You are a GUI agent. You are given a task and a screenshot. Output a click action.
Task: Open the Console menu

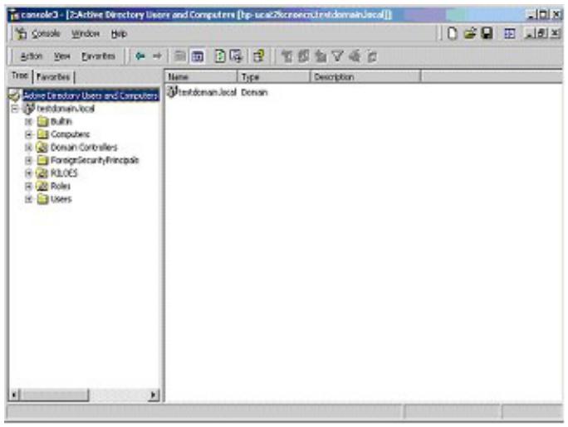tap(46, 34)
